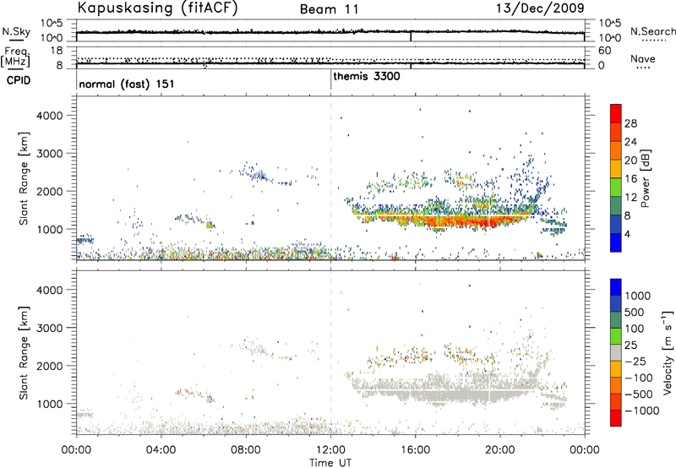Click the '24' Power colorbar tick label
This screenshot has height=468, width=676.
click(x=630, y=142)
